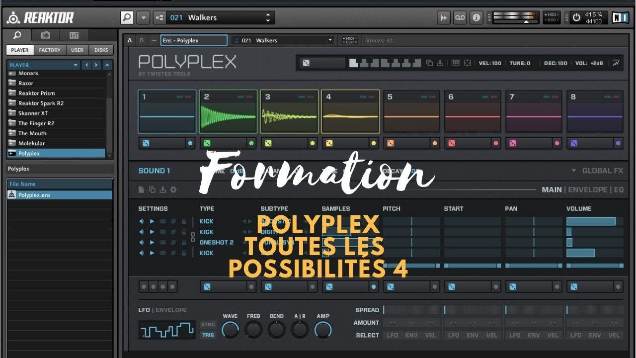Click the layer link chain icon beside TYPE
The height and width of the screenshot is (358, 636).
pos(193,237)
